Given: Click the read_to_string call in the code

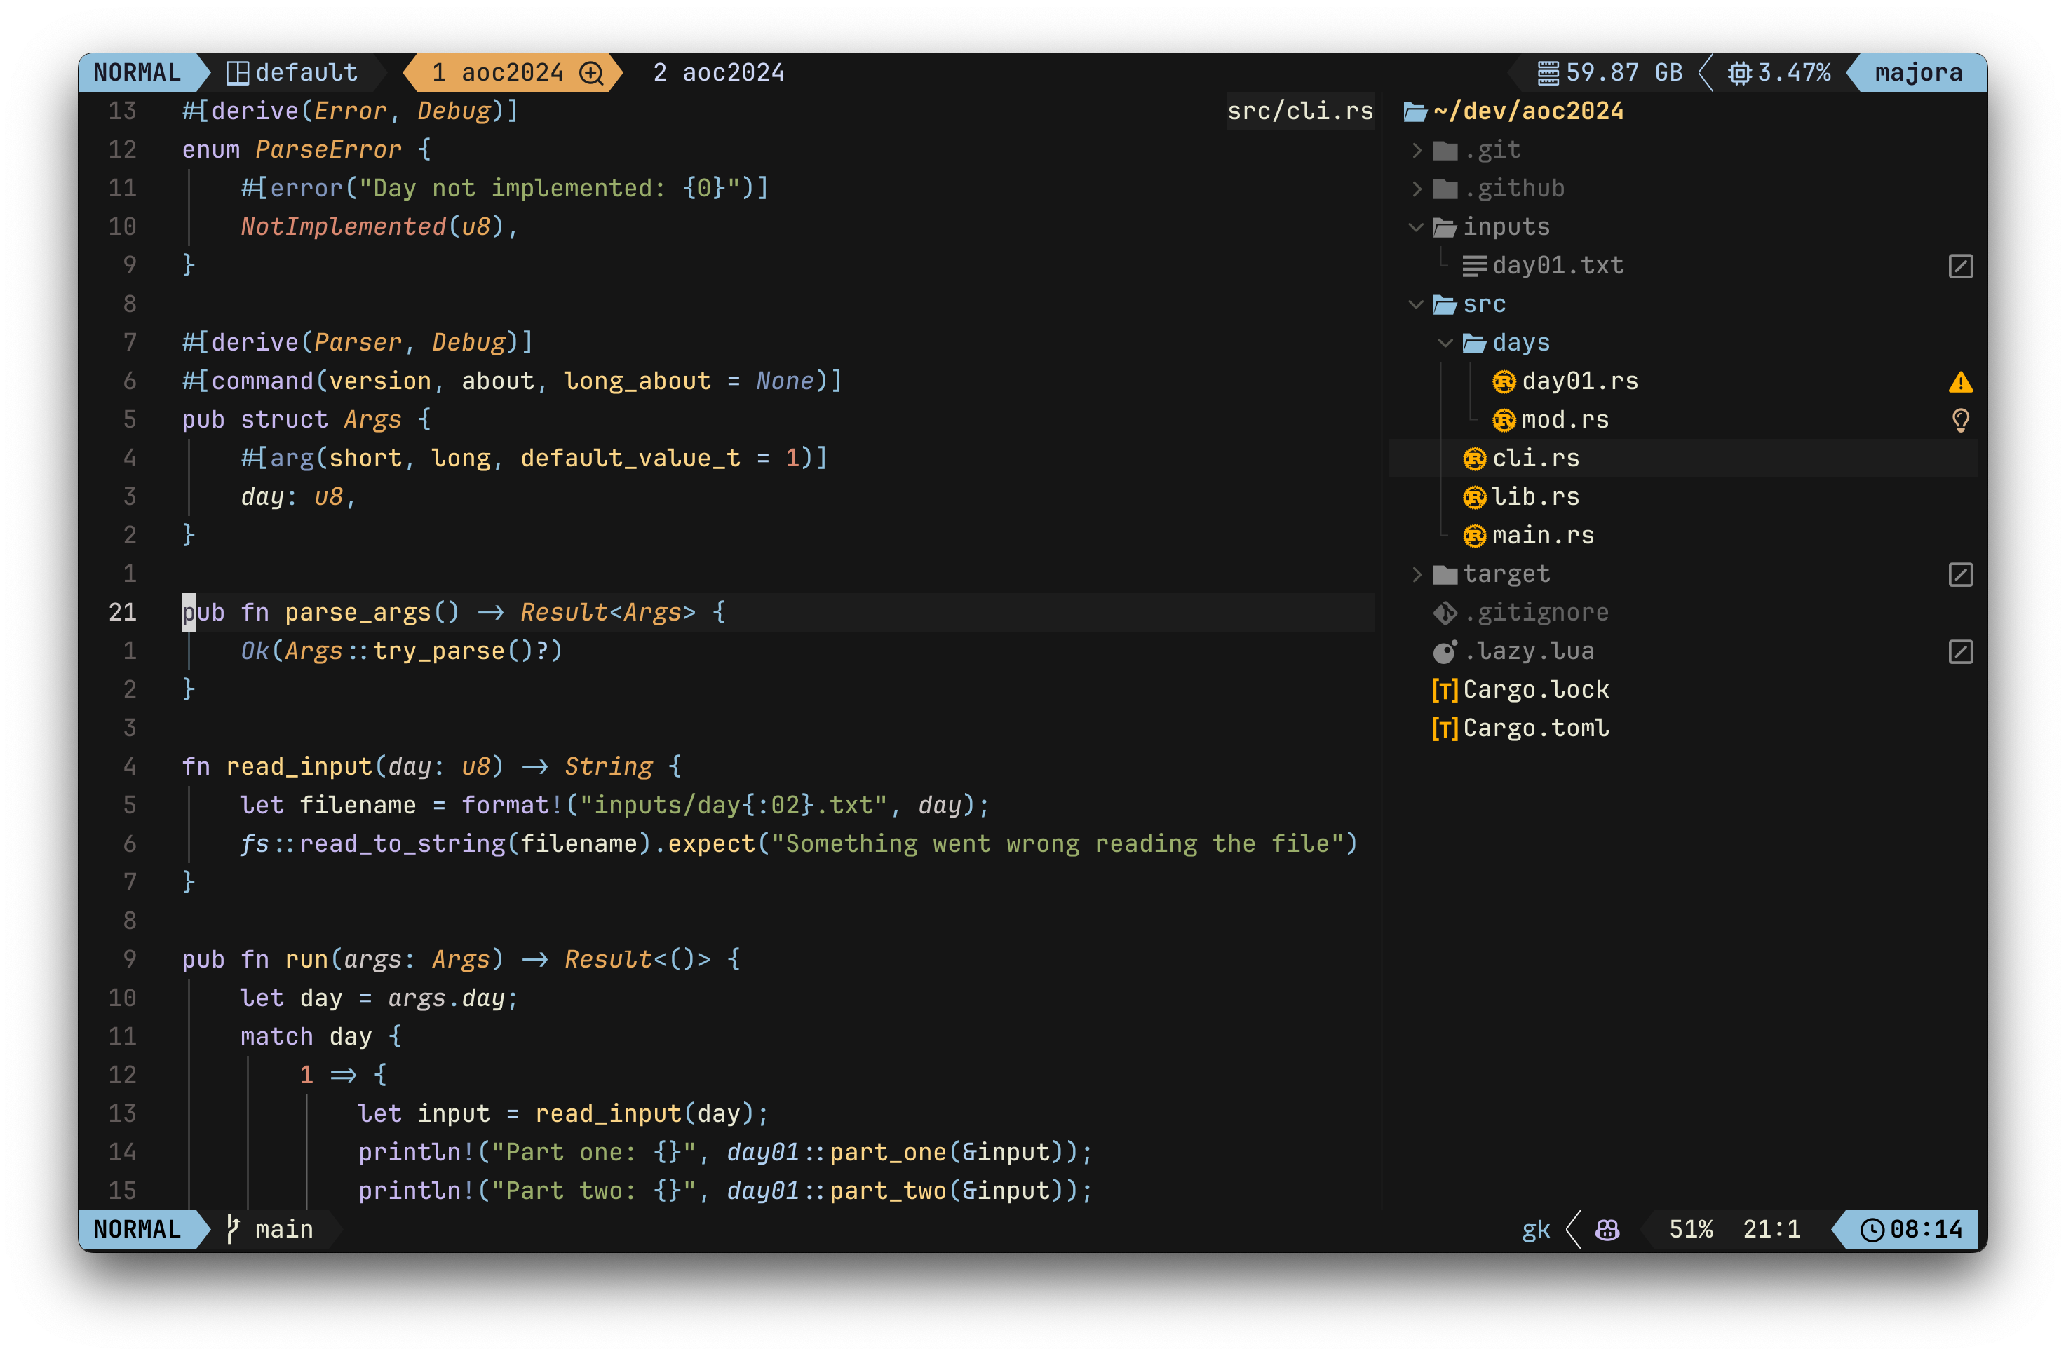Looking at the screenshot, I should point(402,843).
